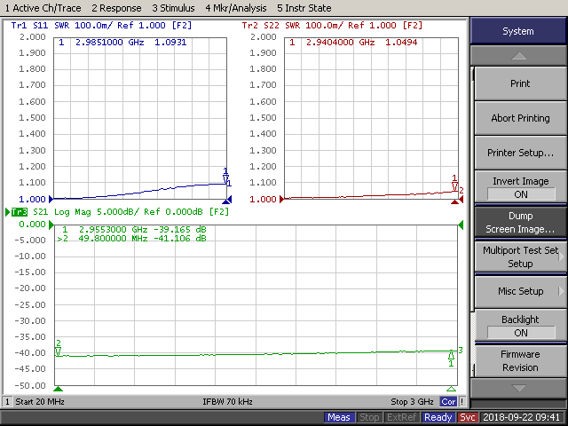The height and width of the screenshot is (426, 568).
Task: Click the Abort Printing softkey
Action: pyautogui.click(x=520, y=118)
